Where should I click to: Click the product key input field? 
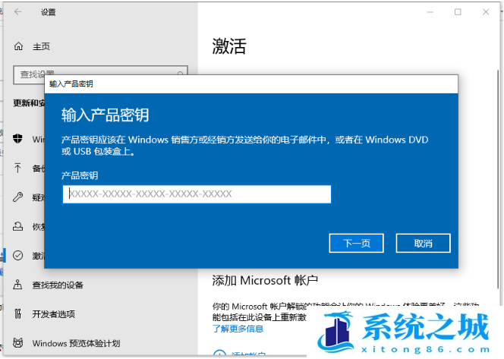point(197,194)
